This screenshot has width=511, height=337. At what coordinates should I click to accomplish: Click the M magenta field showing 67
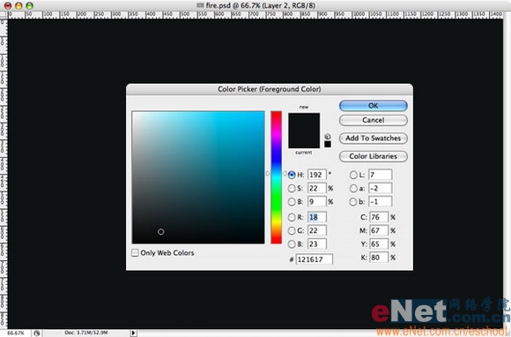coord(379,230)
